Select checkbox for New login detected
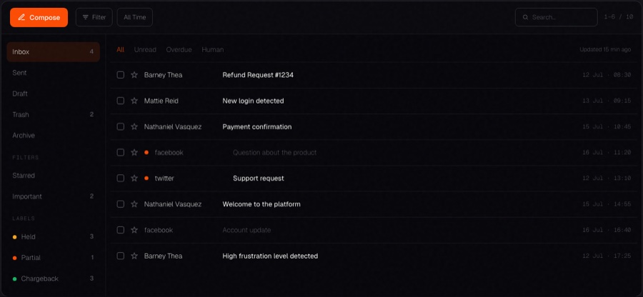The image size is (643, 297). pyautogui.click(x=121, y=101)
